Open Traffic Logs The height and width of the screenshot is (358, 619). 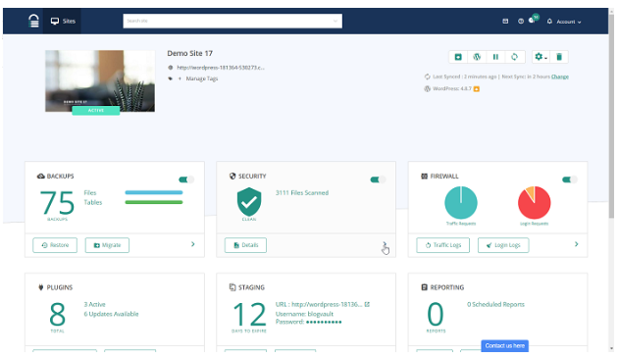[443, 245]
